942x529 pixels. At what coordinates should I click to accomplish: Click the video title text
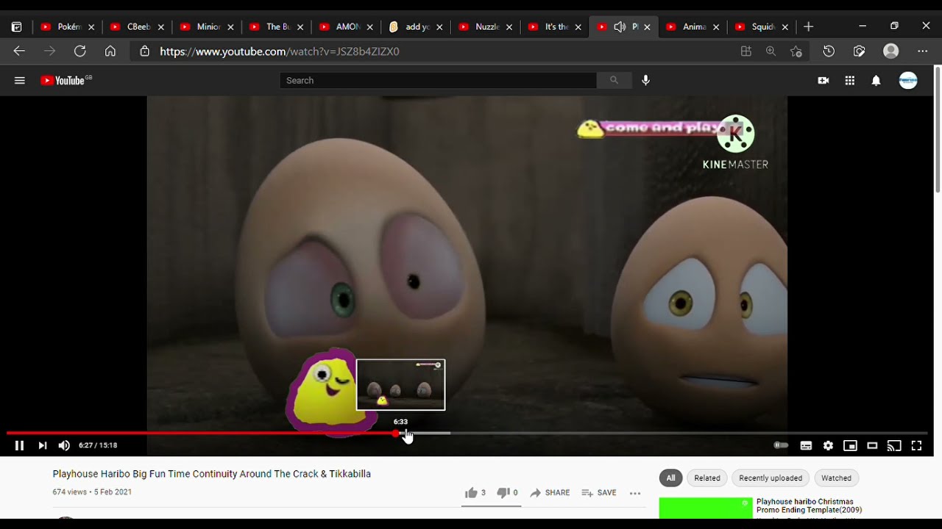(211, 474)
